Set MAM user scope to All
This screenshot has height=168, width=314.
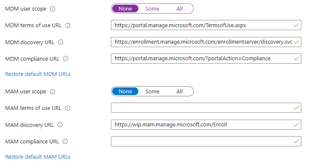179,91
